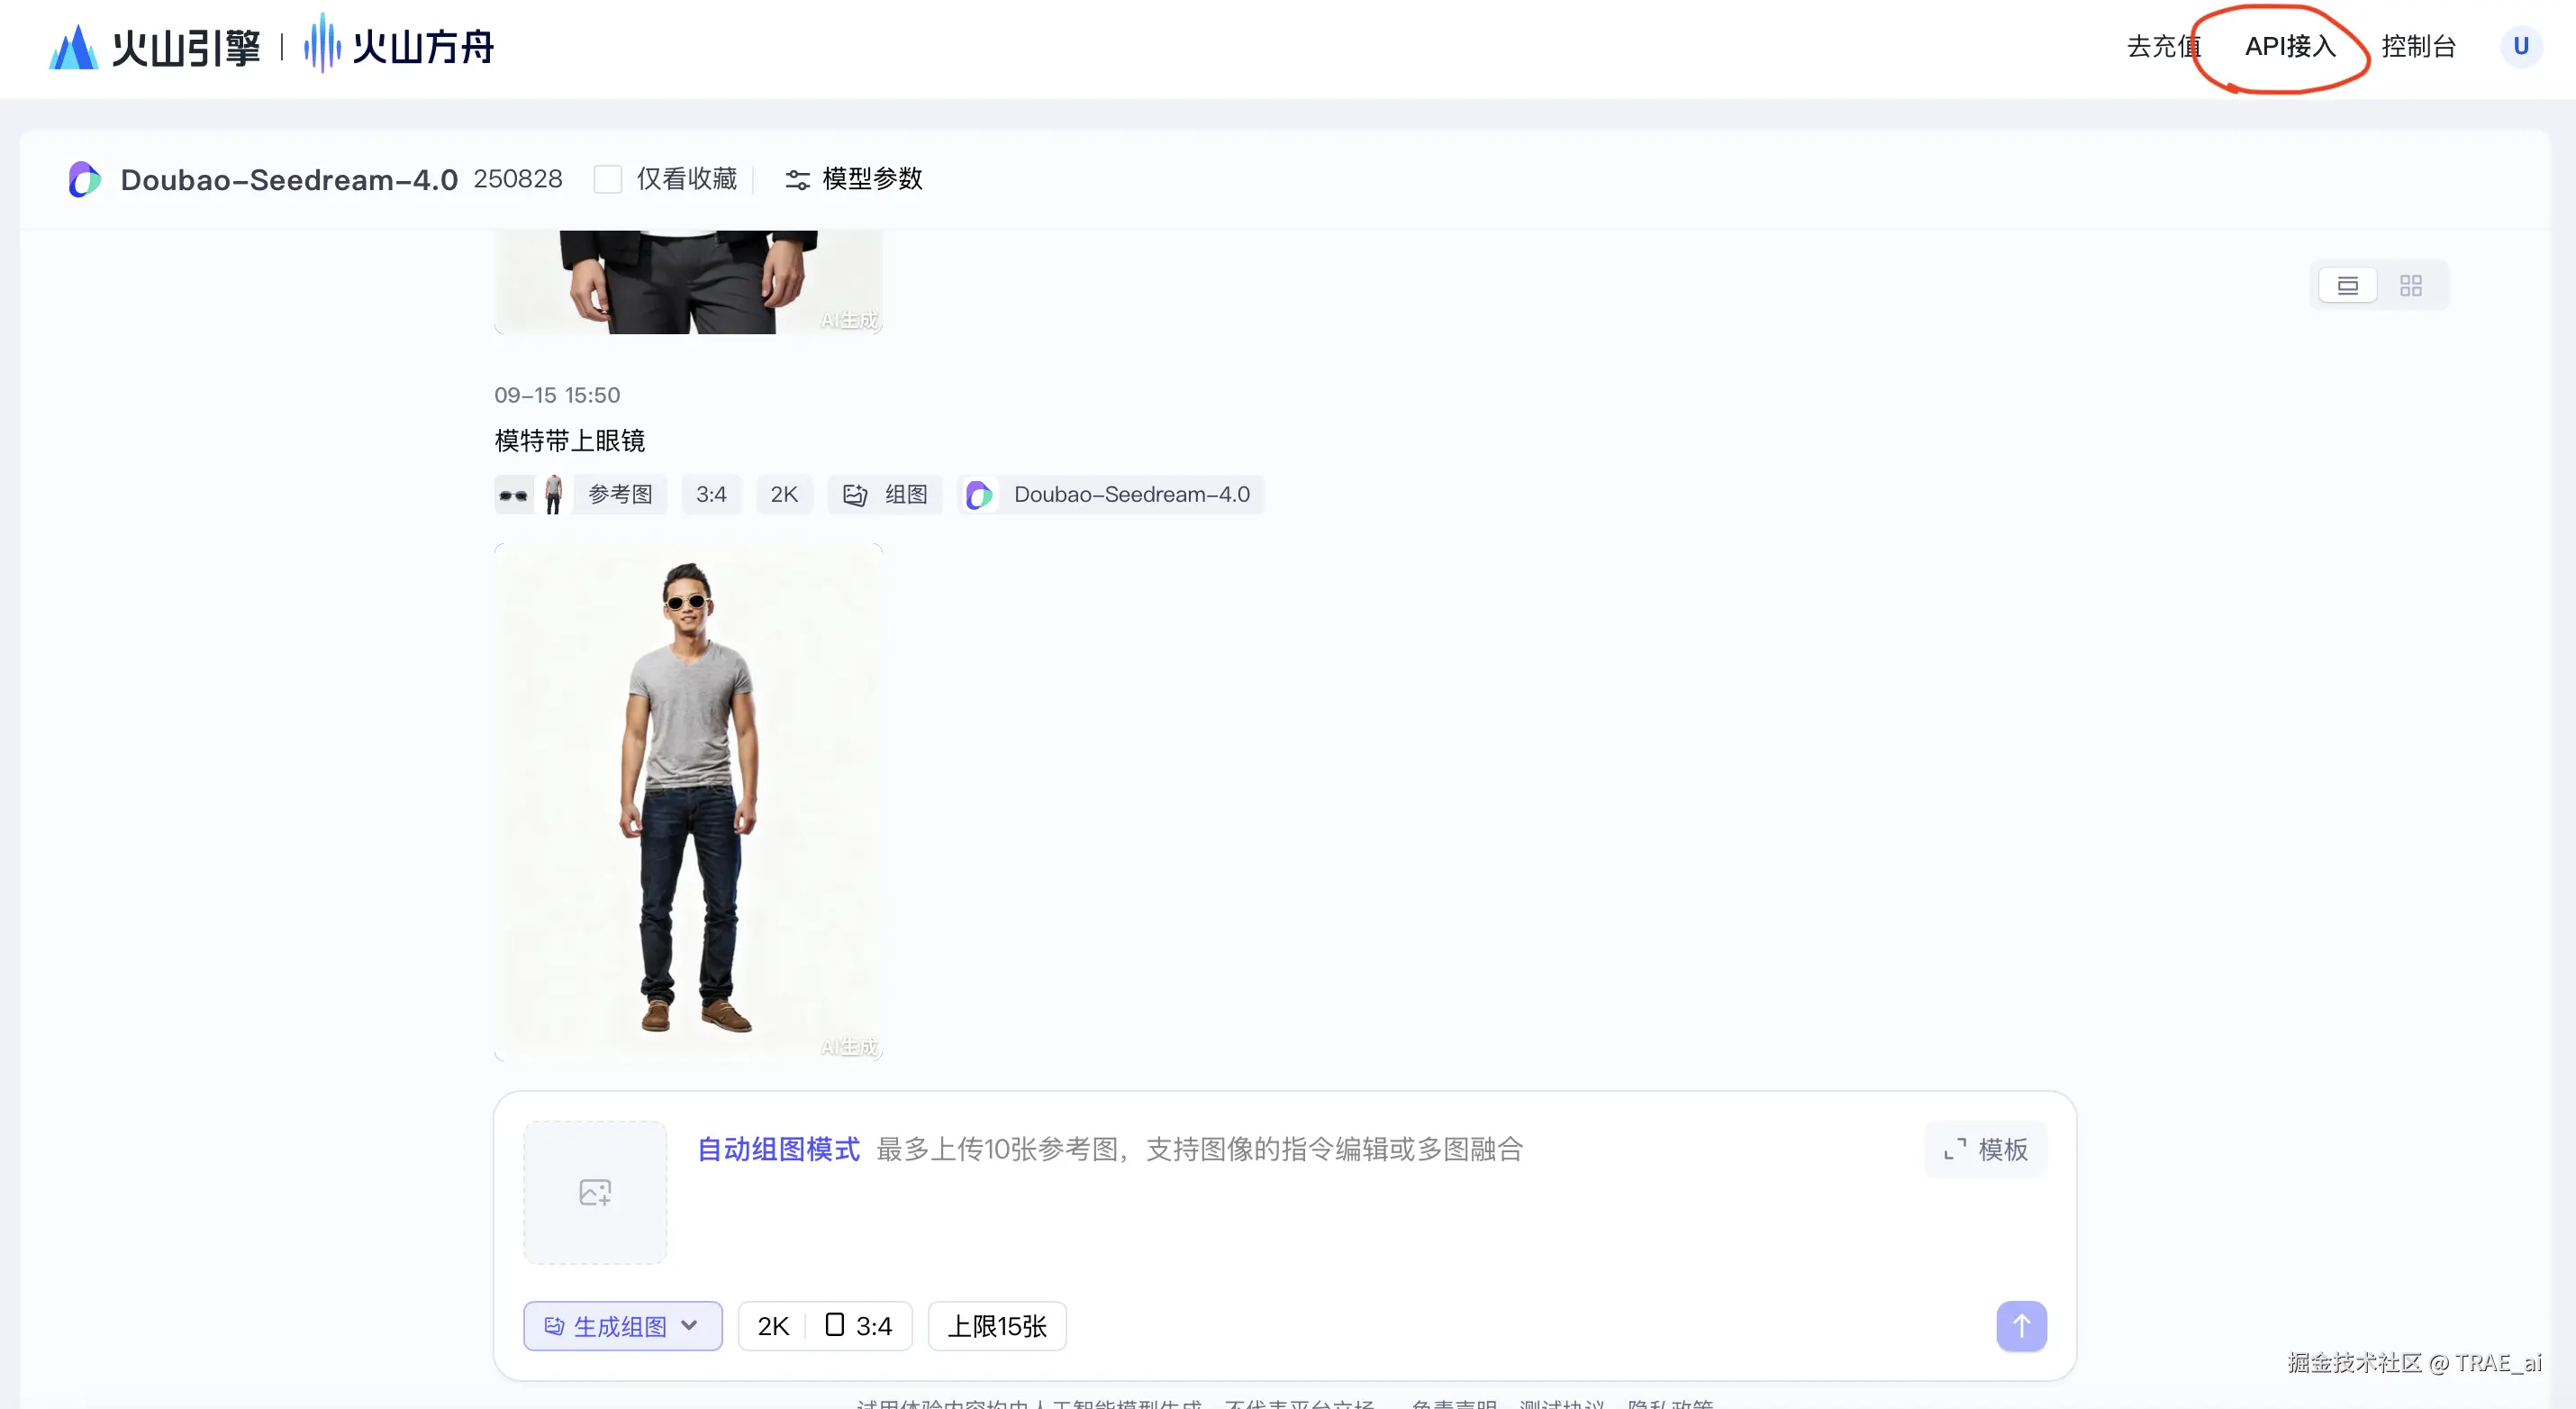
Task: Switch to grid view layout icon
Action: click(2411, 286)
